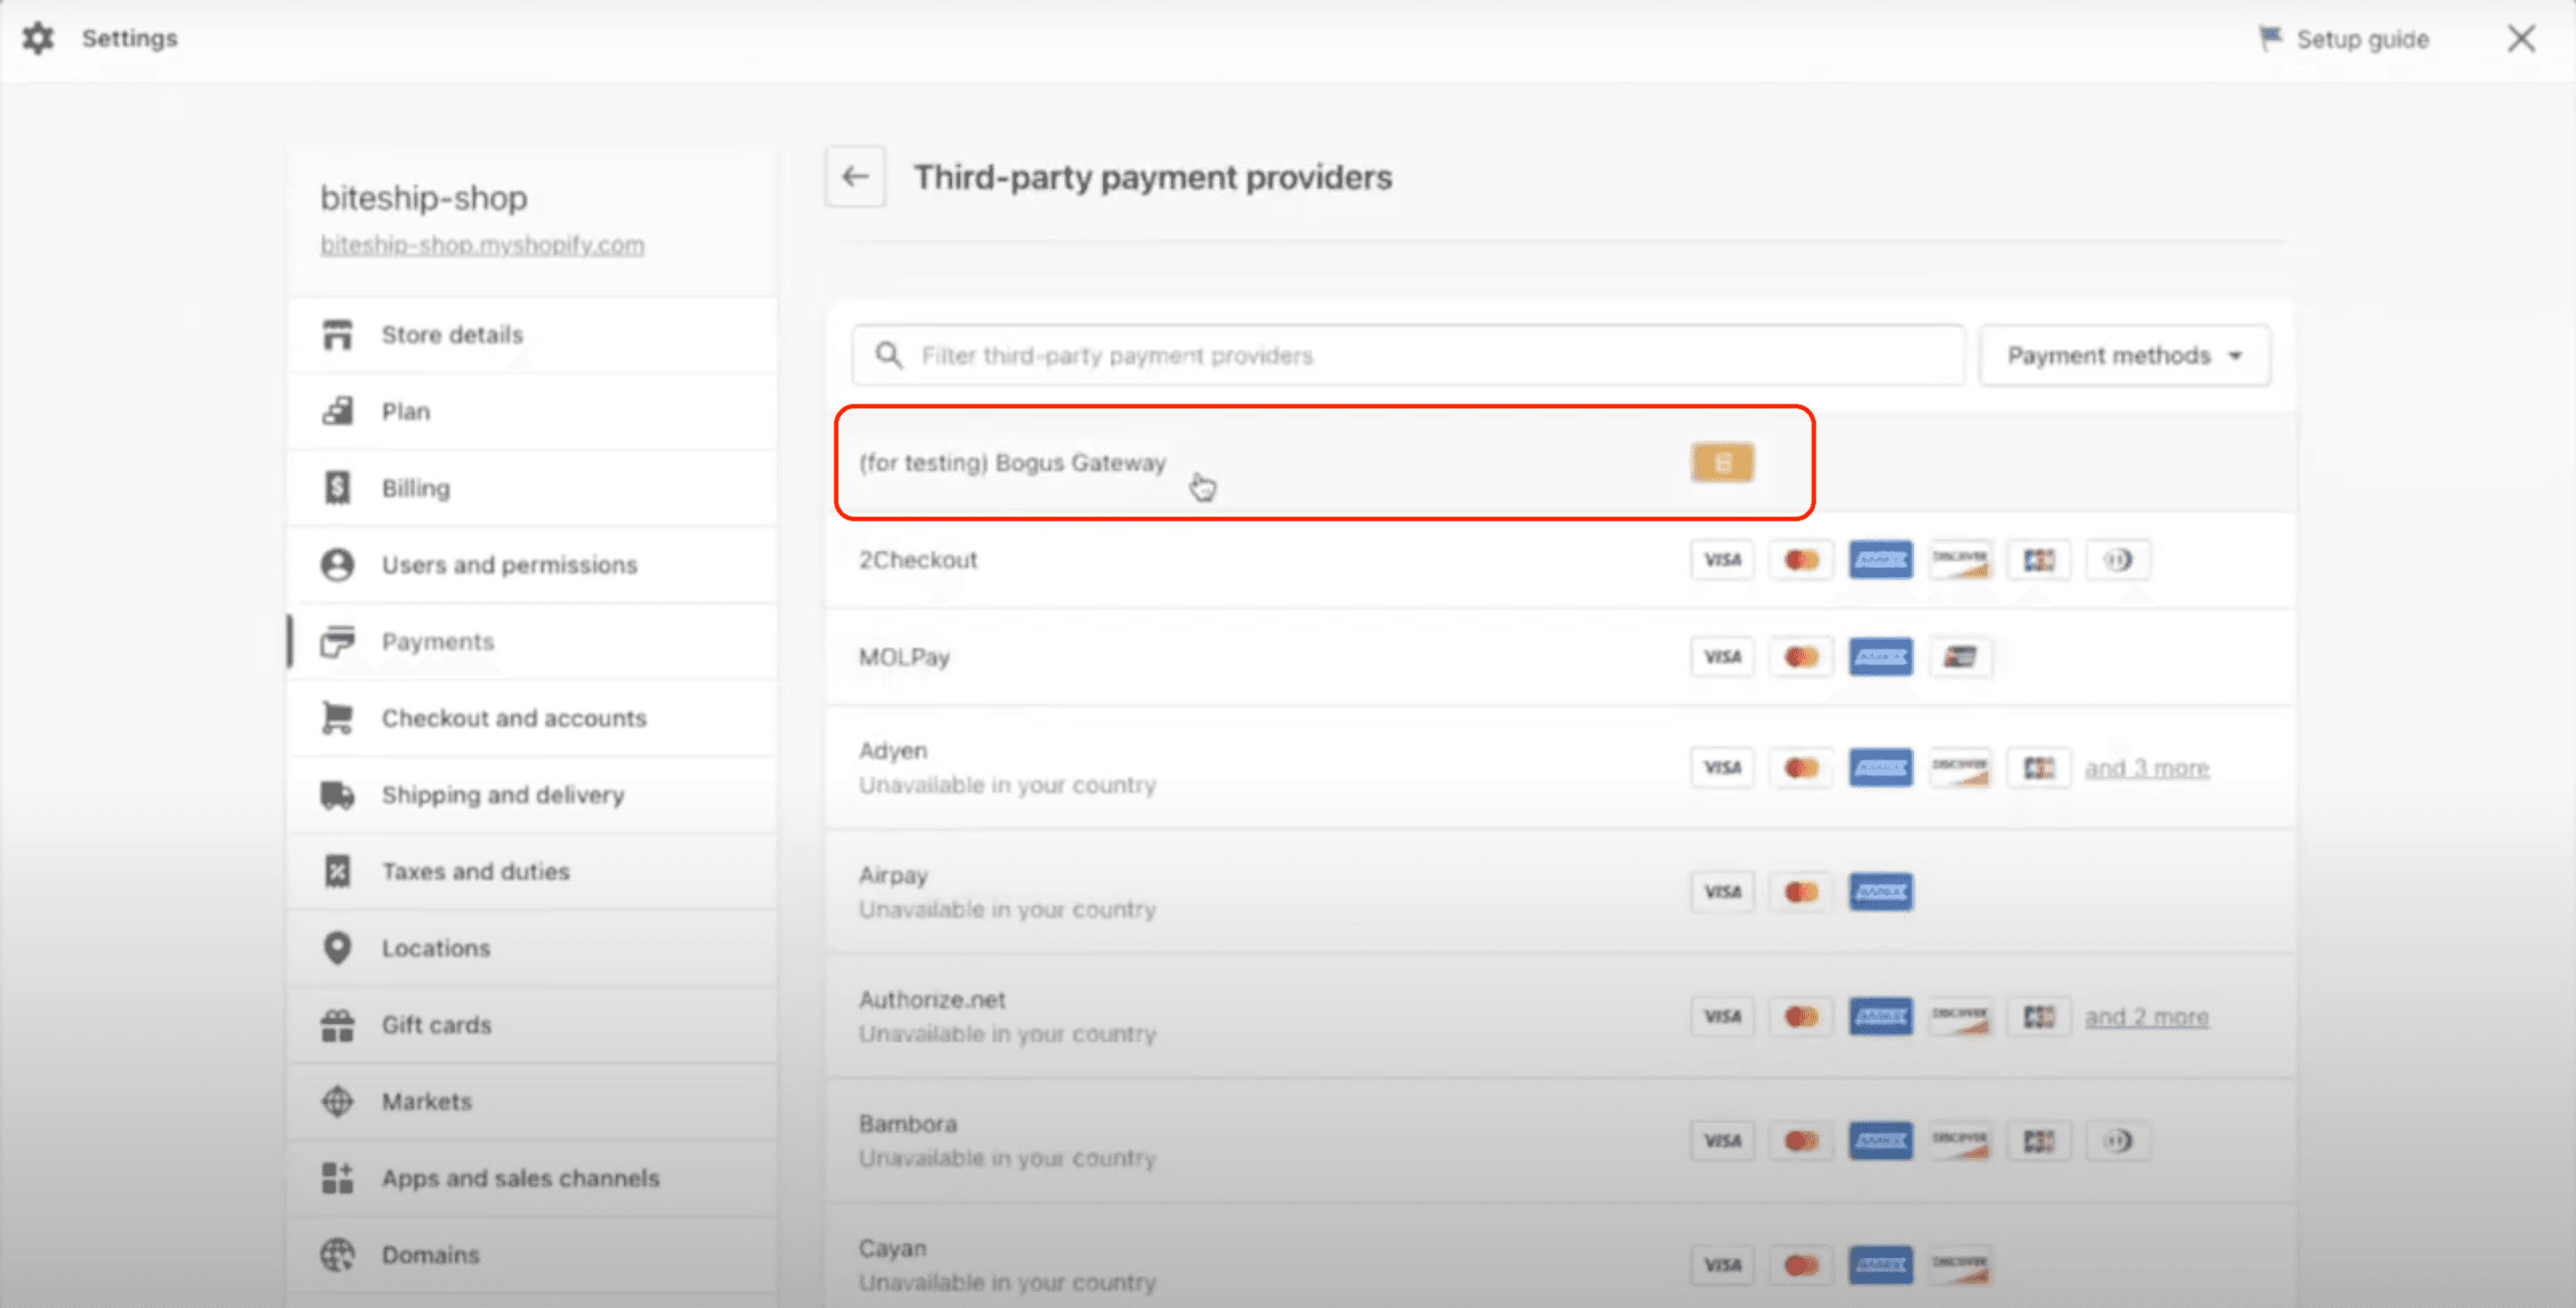The image size is (2576, 1308).
Task: Select the 2Checkout provider row
Action: coord(1560,560)
